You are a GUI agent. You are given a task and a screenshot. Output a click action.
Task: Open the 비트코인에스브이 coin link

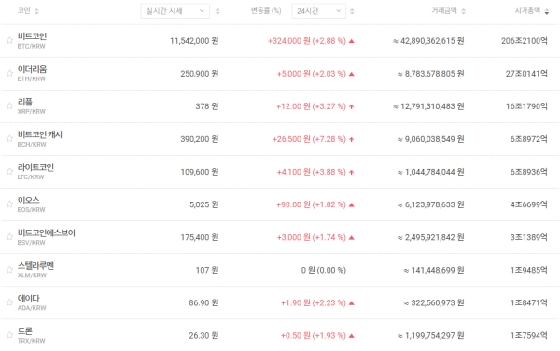pyautogui.click(x=47, y=232)
